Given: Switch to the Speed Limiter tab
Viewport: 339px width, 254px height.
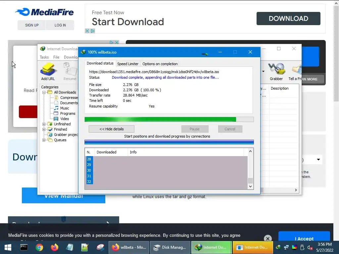Looking at the screenshot, I should click(128, 64).
